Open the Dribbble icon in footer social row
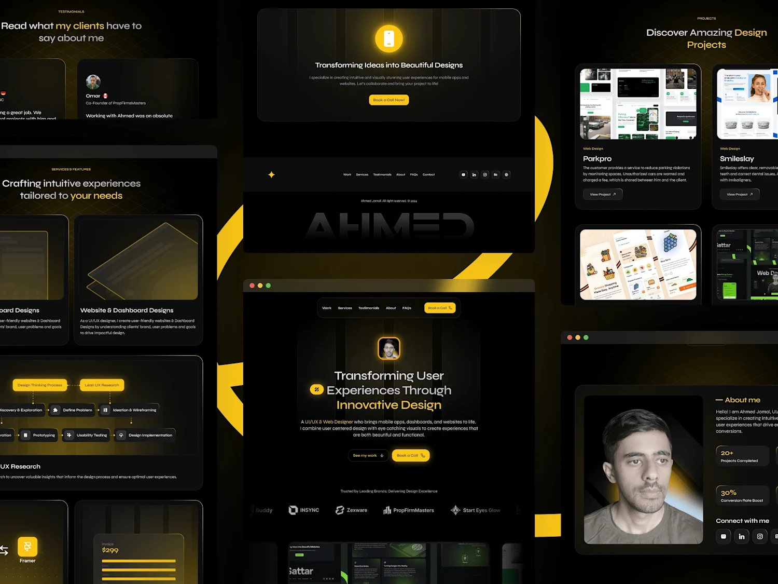Screen dimensions: 778x584 [x=507, y=174]
